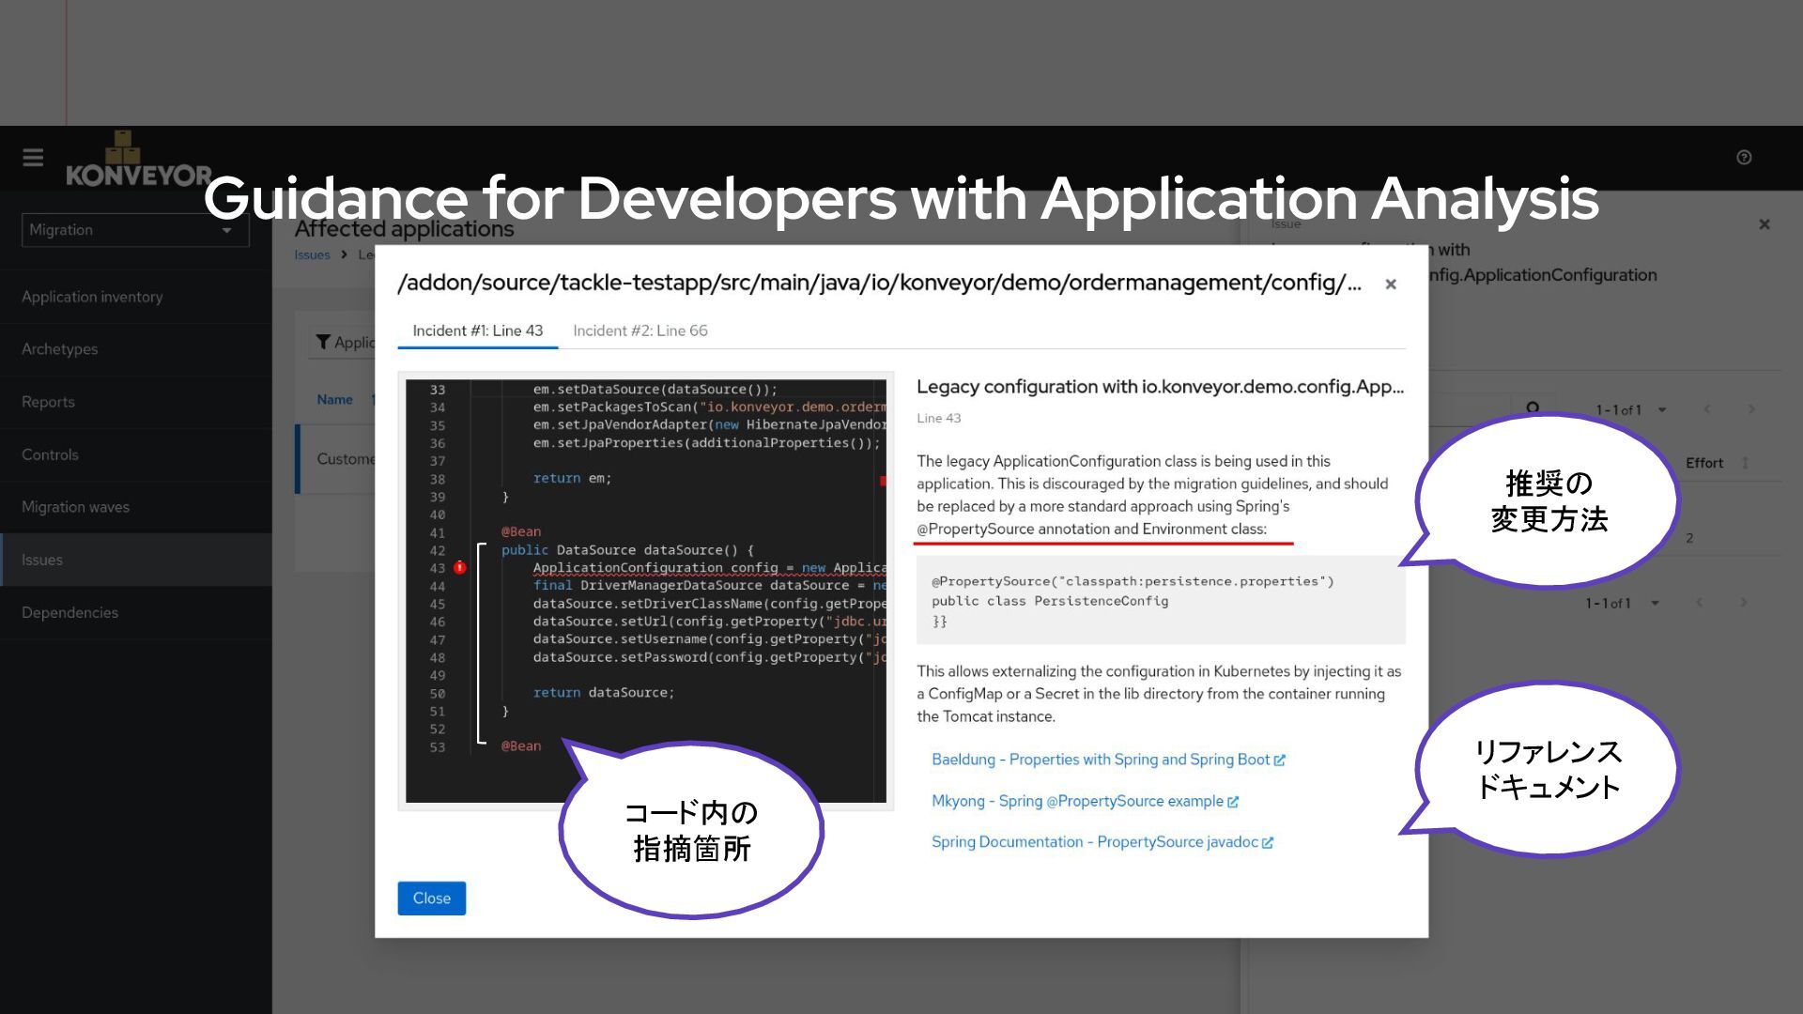
Task: Click the Konveyor logo
Action: (138, 161)
